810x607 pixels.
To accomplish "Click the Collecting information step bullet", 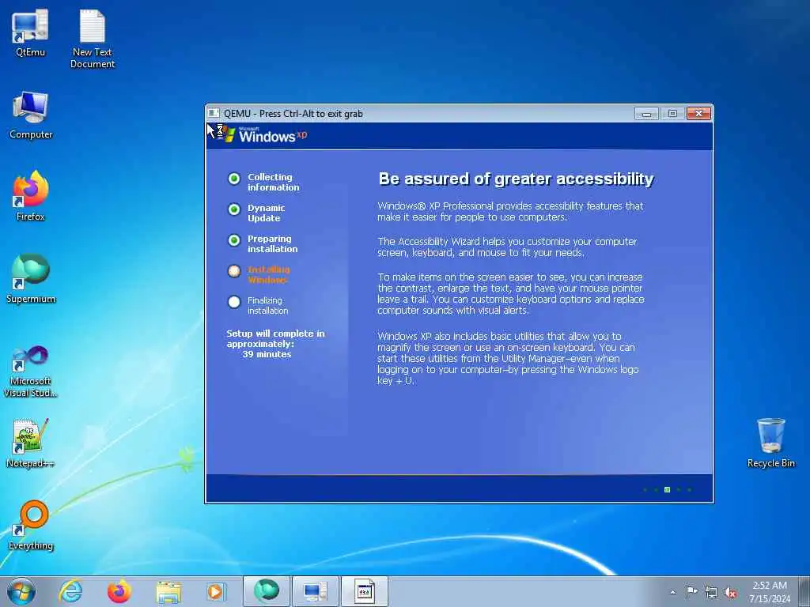I will pos(234,179).
